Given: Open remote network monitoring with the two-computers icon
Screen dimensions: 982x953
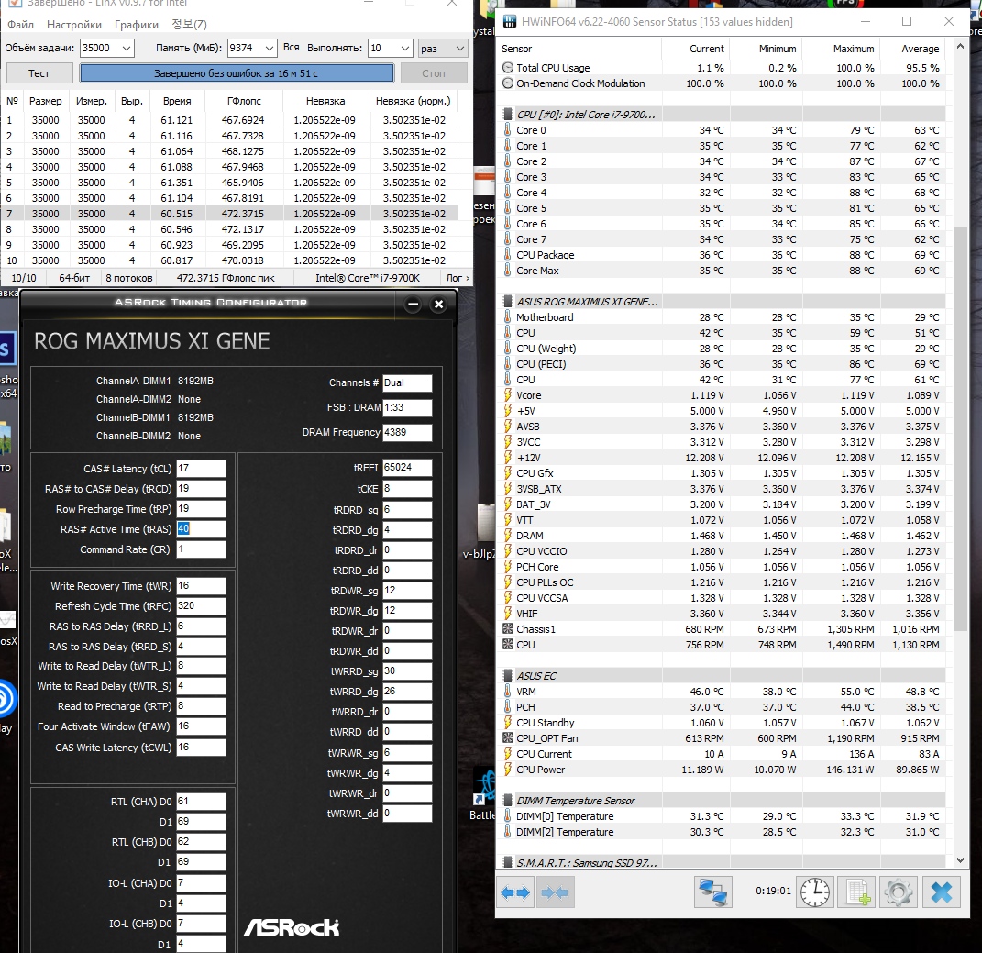Looking at the screenshot, I should (712, 892).
